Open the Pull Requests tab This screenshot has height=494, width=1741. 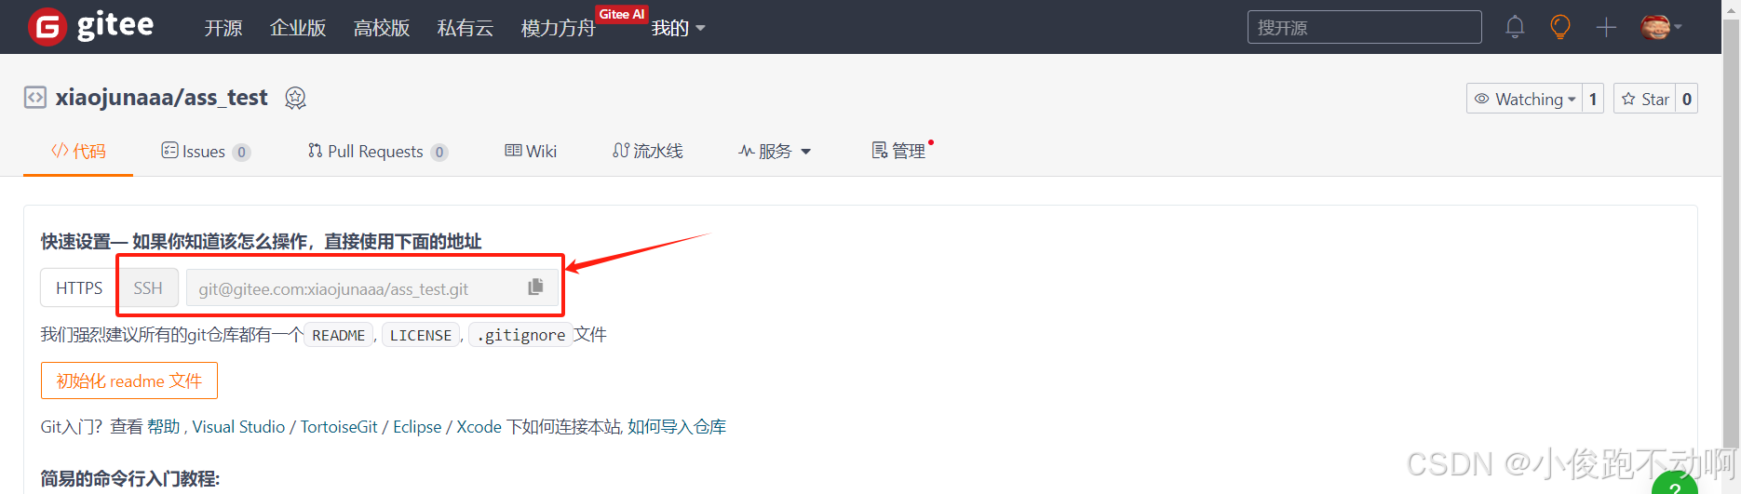pyautogui.click(x=377, y=151)
